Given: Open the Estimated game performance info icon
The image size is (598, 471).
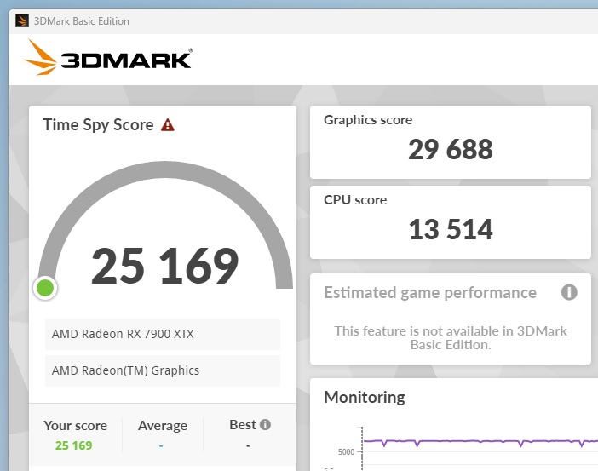Looking at the screenshot, I should [569, 293].
